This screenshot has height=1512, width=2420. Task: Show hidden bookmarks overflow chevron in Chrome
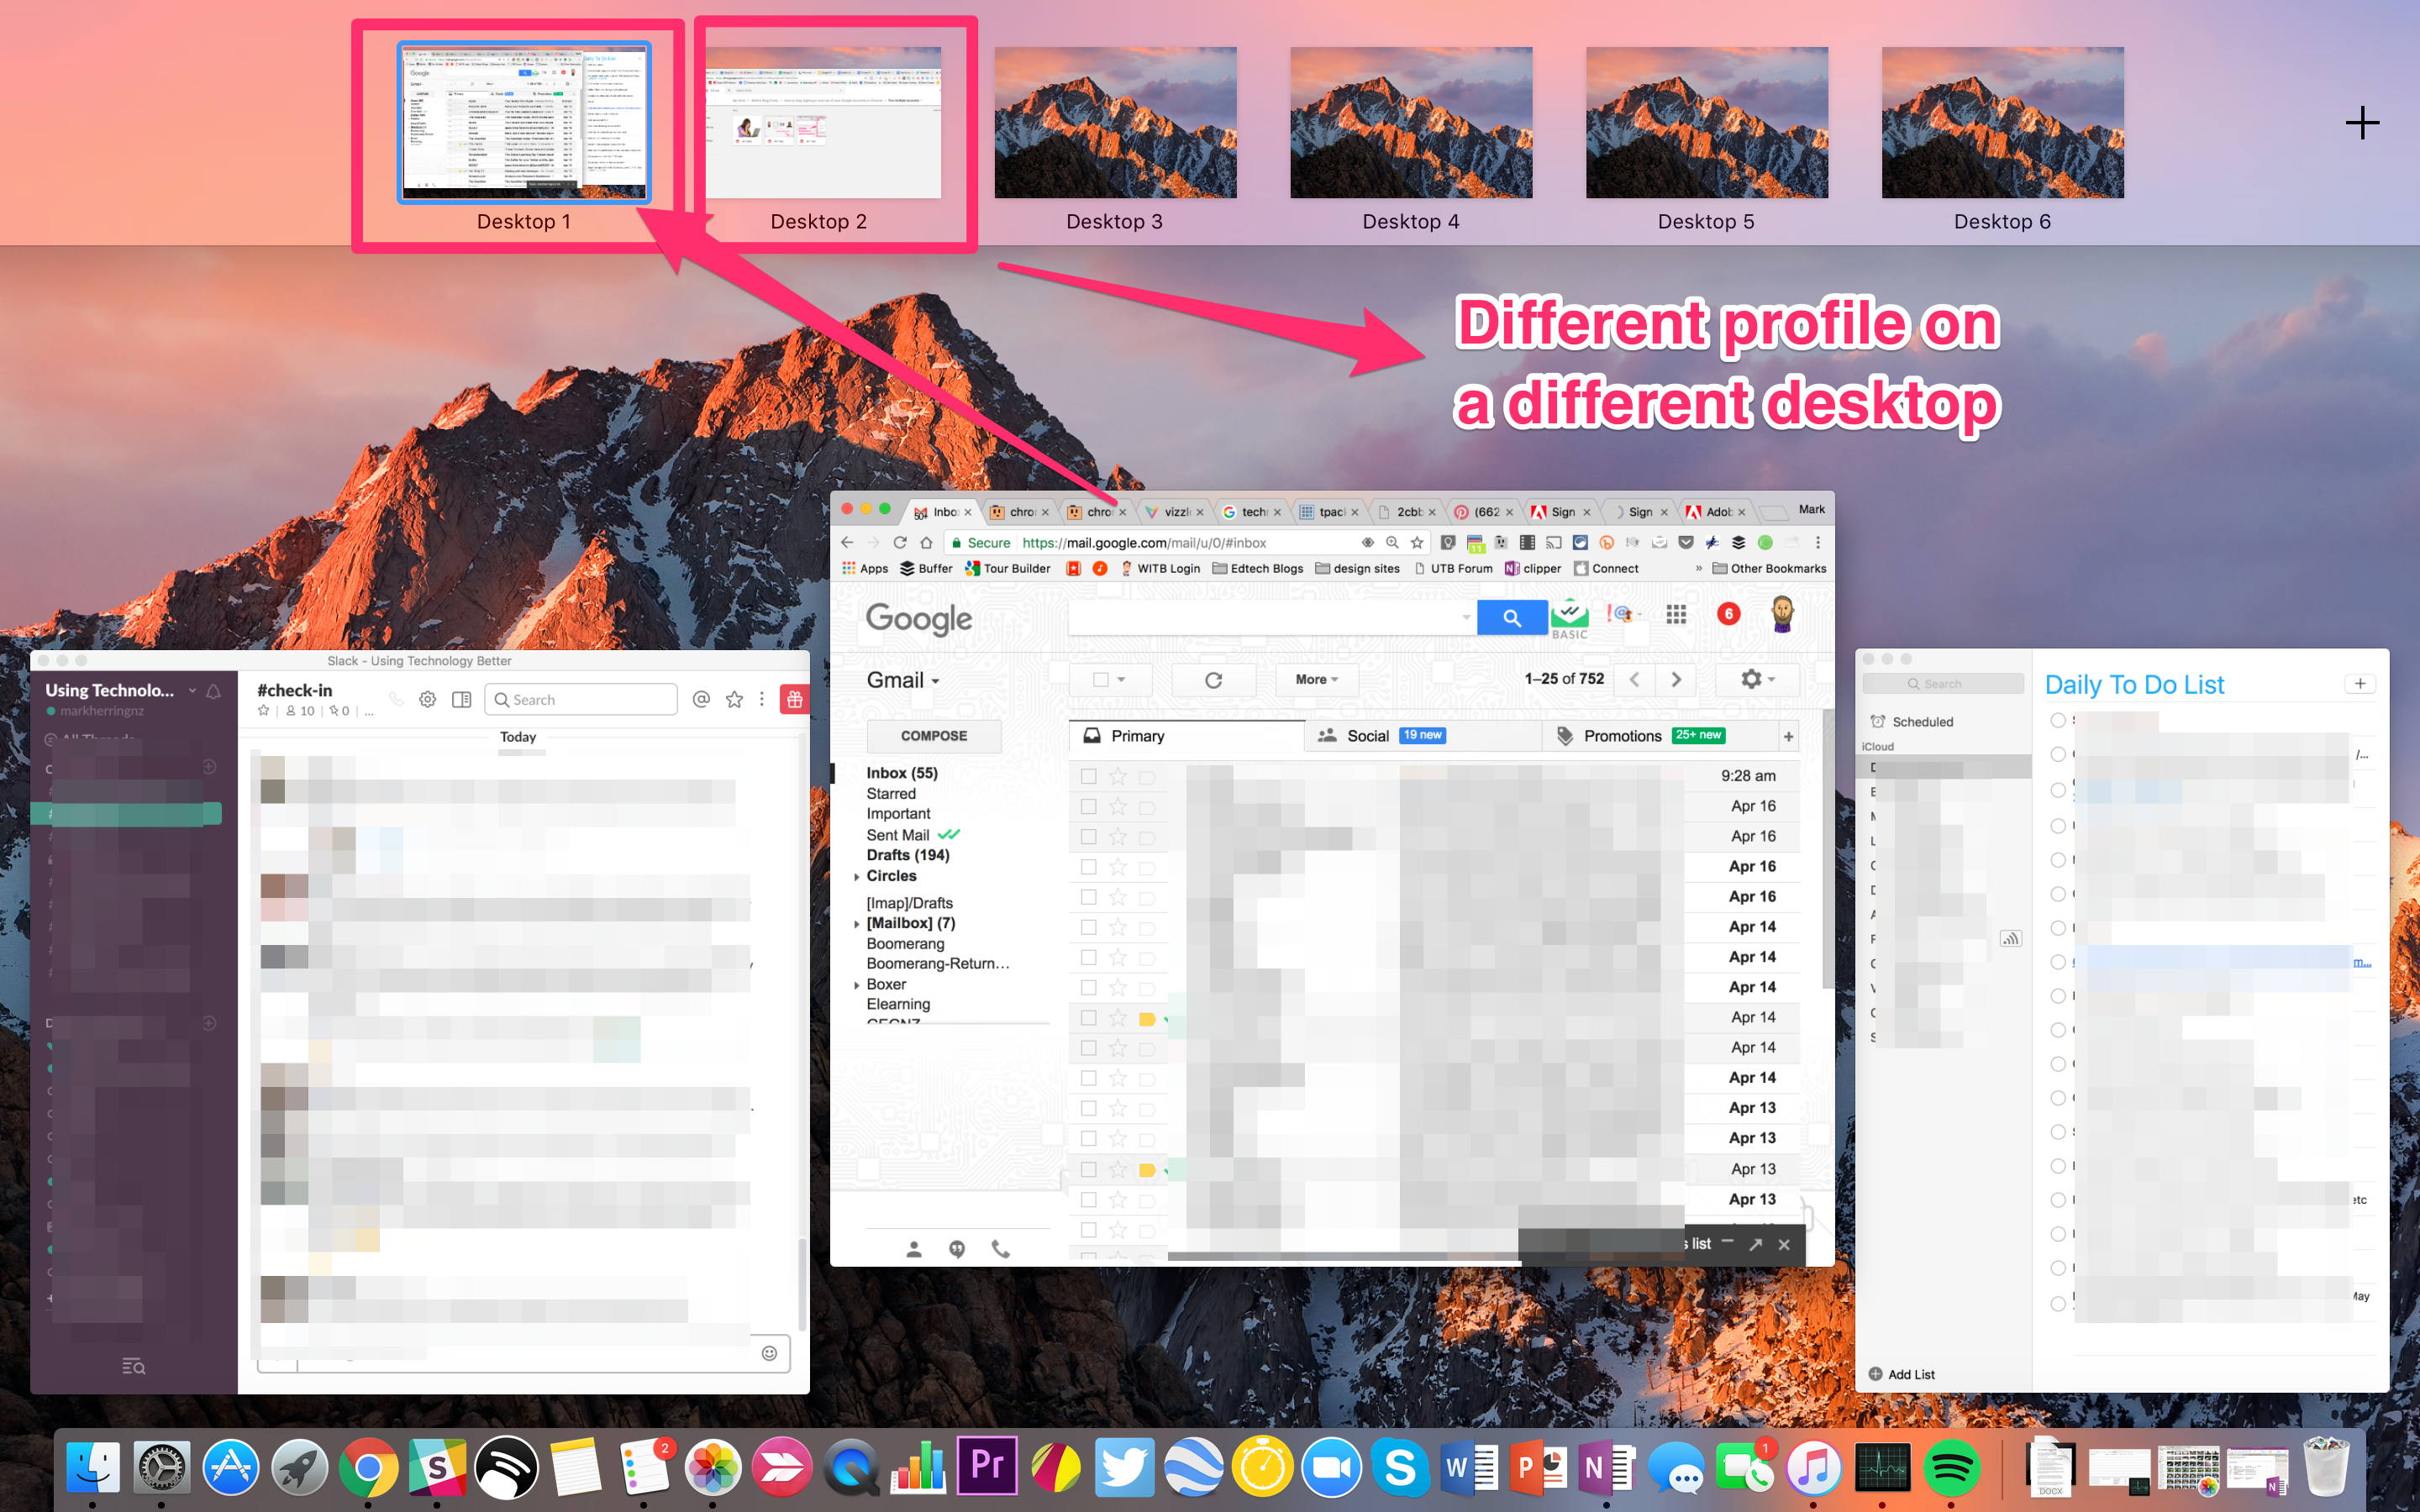point(1698,569)
